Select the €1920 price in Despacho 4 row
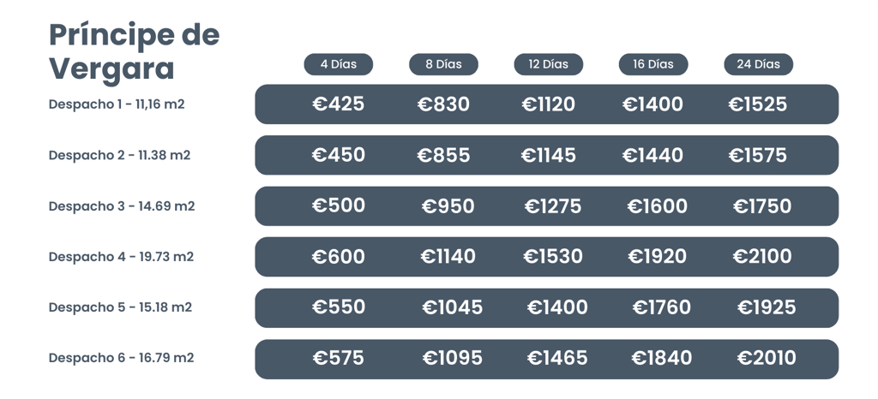Screen dimensions: 878x399 pyautogui.click(x=657, y=257)
